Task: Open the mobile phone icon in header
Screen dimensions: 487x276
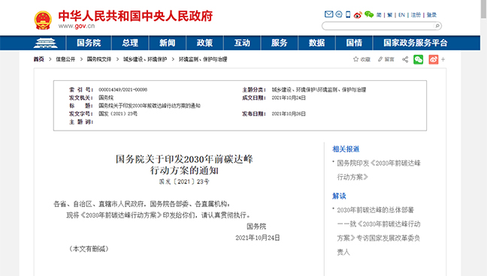Action: tap(348, 14)
